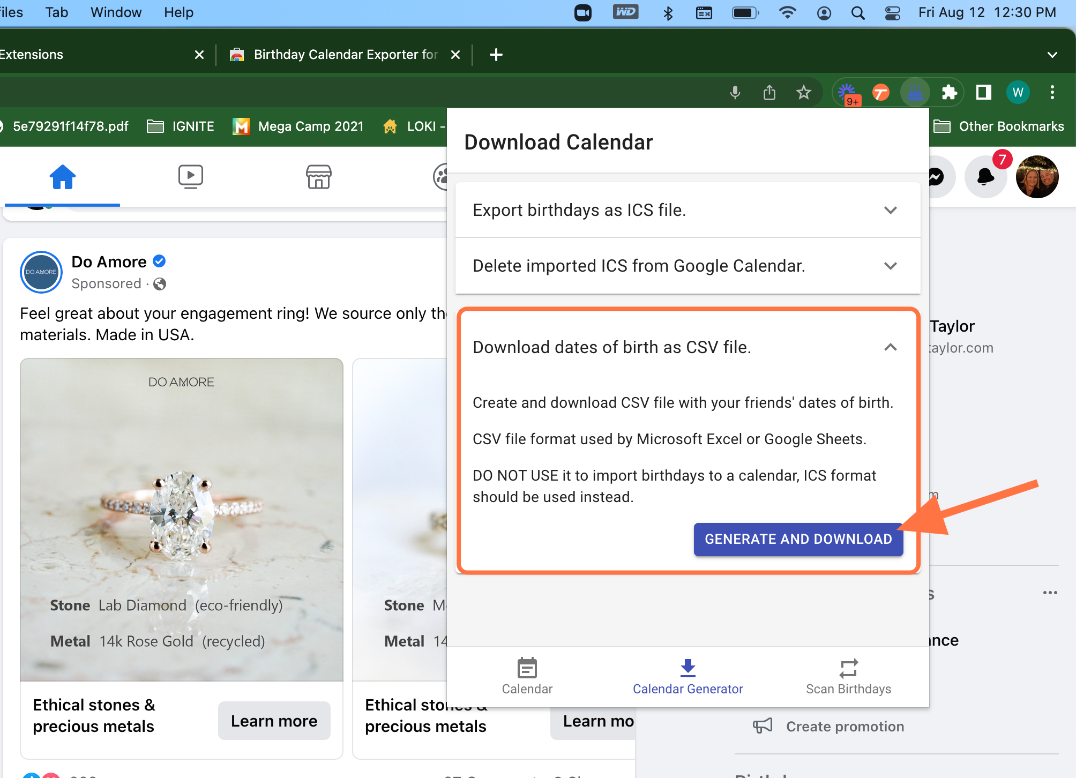Open Chrome side panel icon
Image resolution: width=1076 pixels, height=778 pixels.
(x=984, y=93)
